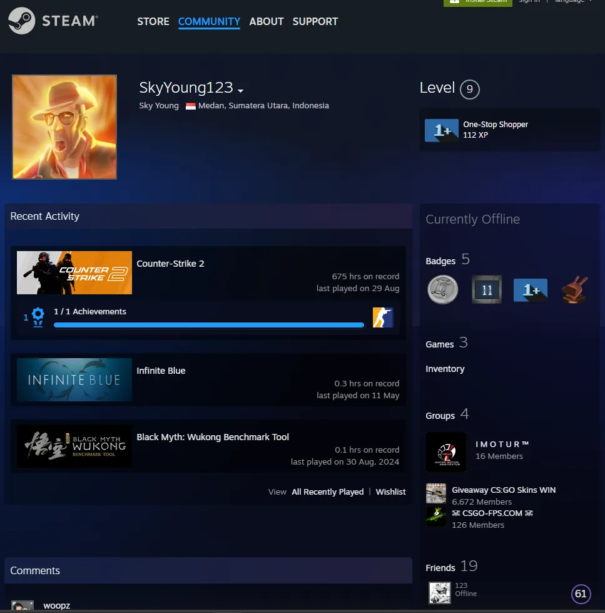Click the Indonesia flag icon

point(191,106)
